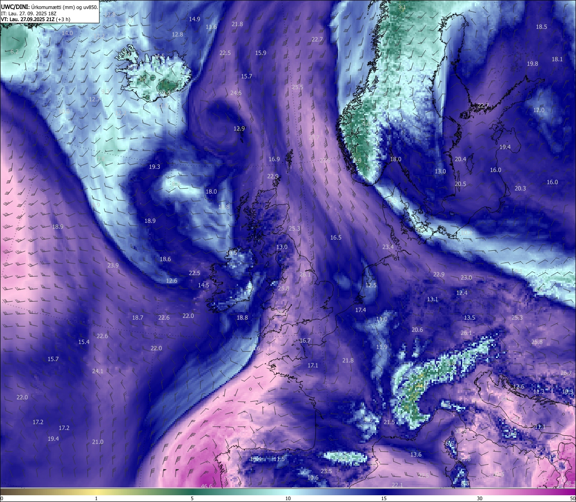
Task: Click the valid time line 'VT: Lau. 27.09.2025 21Z (+3 h)'
Action: click(36, 19)
